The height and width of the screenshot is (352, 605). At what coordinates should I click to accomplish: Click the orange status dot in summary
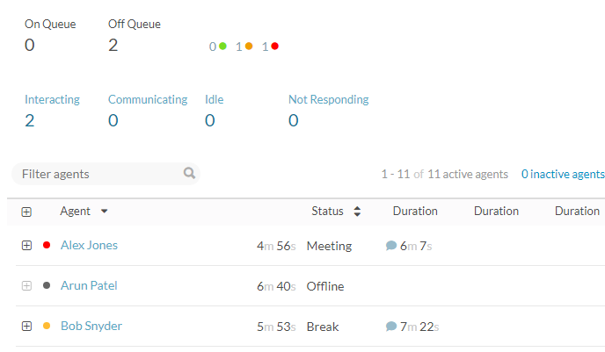[249, 47]
